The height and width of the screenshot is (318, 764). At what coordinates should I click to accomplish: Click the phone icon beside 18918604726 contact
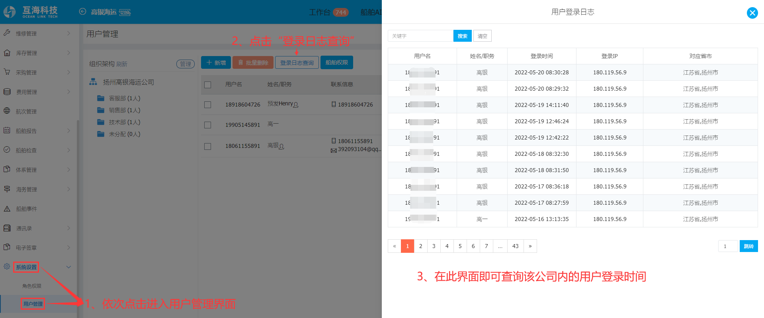334,104
